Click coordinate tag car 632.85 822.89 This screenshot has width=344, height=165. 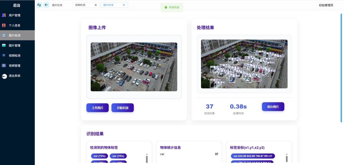(253, 156)
